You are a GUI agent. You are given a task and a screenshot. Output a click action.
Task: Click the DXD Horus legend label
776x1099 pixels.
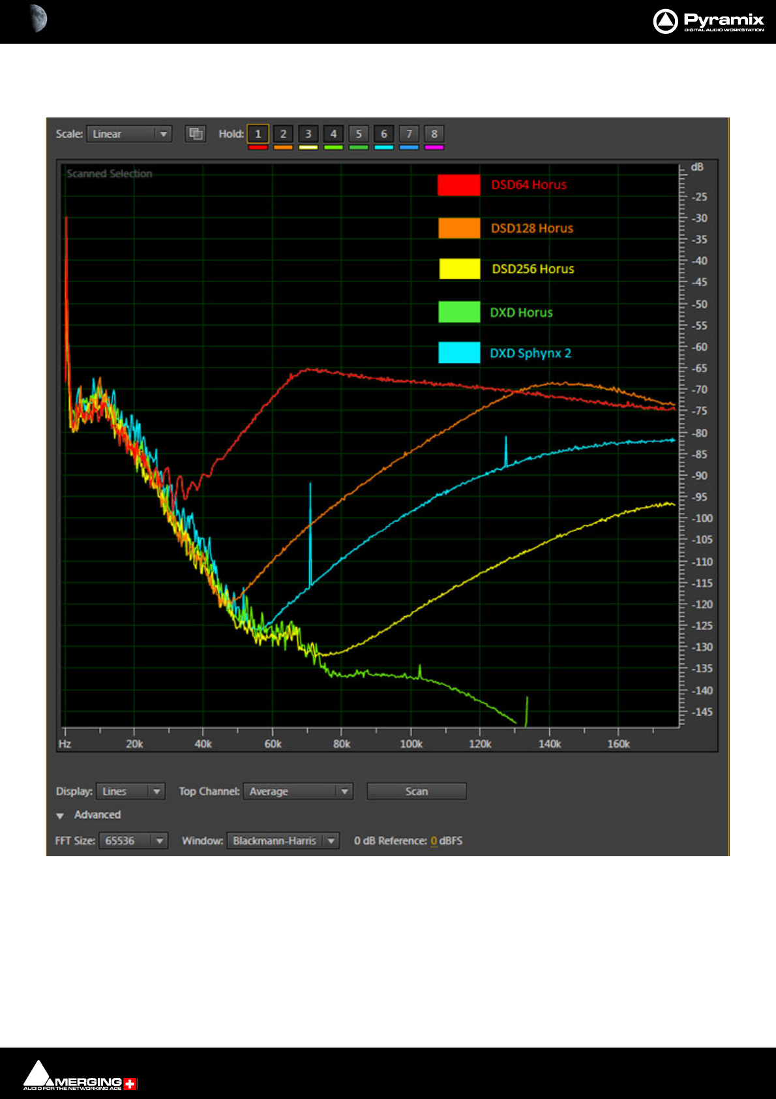[x=521, y=313]
